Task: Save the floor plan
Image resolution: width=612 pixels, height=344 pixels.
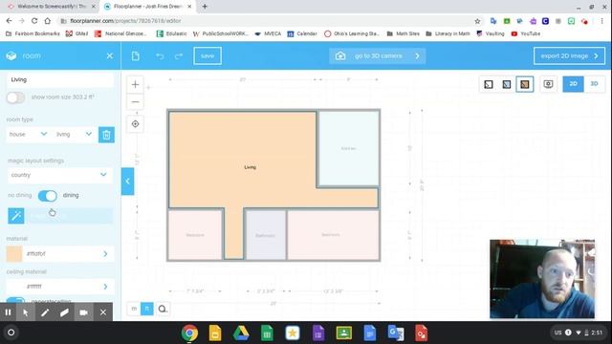Action: point(208,55)
